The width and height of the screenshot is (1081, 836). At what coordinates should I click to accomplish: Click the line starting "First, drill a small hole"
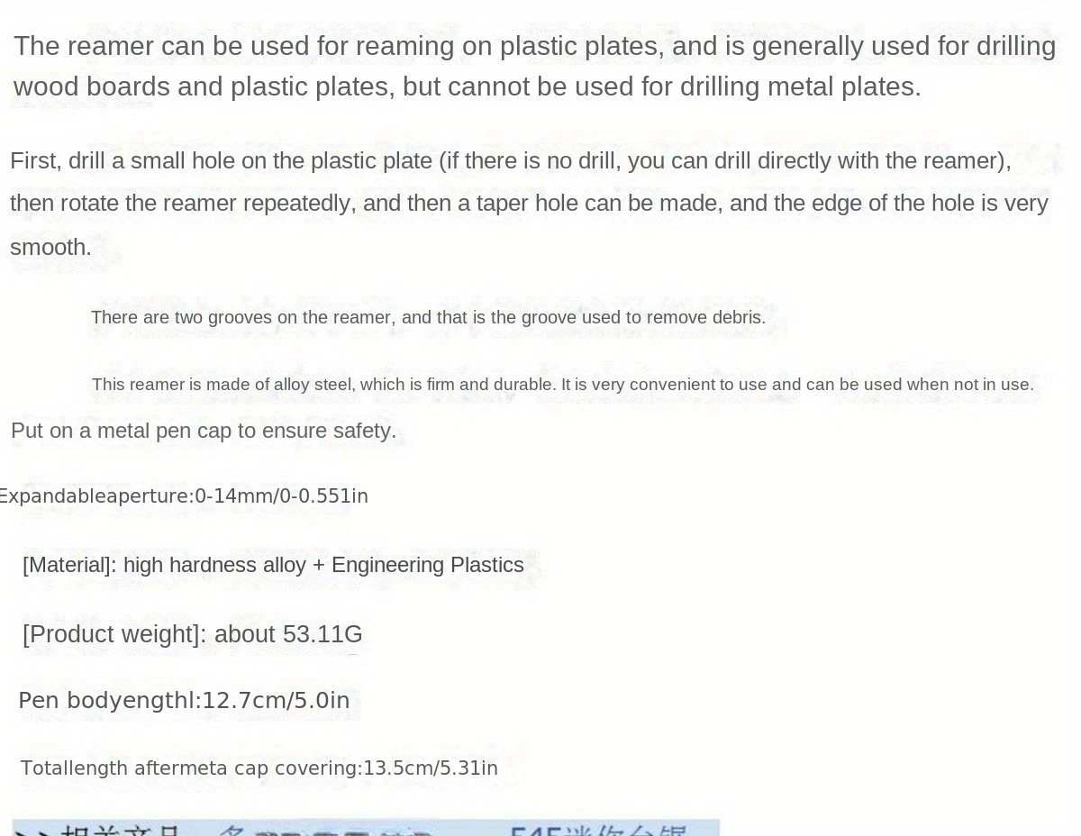pyautogui.click(x=510, y=161)
